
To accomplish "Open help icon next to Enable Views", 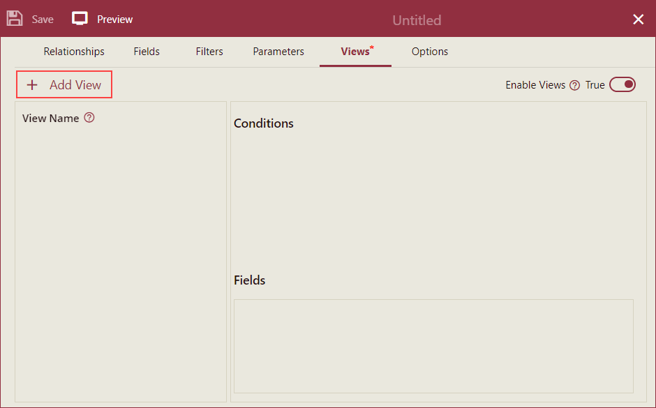I will (x=575, y=86).
